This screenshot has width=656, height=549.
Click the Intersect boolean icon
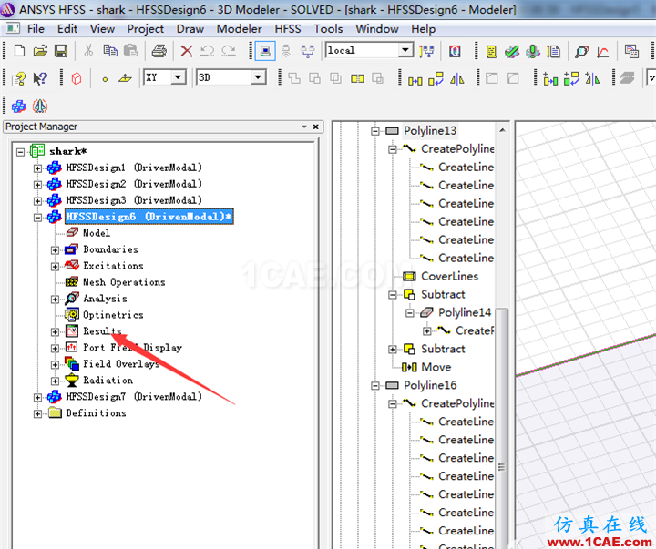tap(335, 78)
